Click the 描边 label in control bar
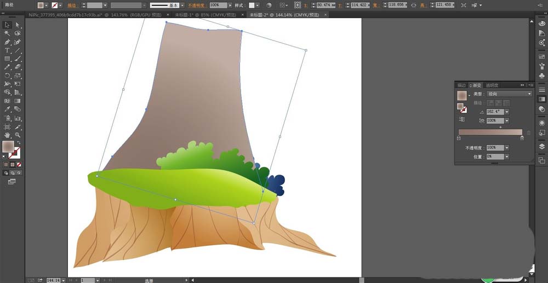The image size is (548, 283). pyautogui.click(x=73, y=5)
